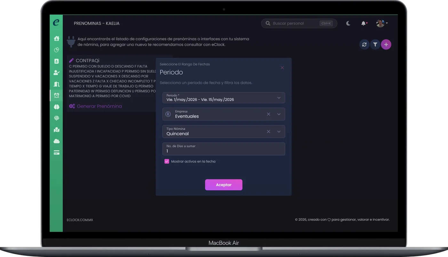The image size is (448, 257).
Task: Open the building door sidebar icon
Action: coord(57,84)
